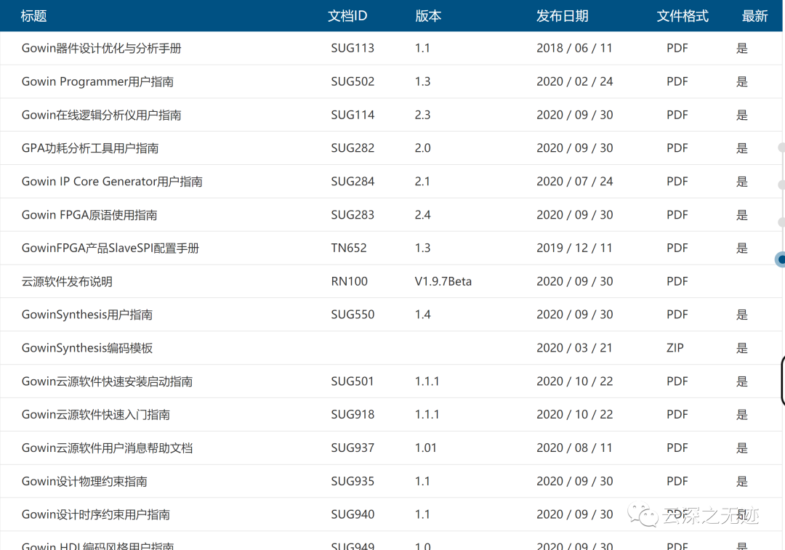Select document ID SUG501
This screenshot has width=785, height=550.
353,381
